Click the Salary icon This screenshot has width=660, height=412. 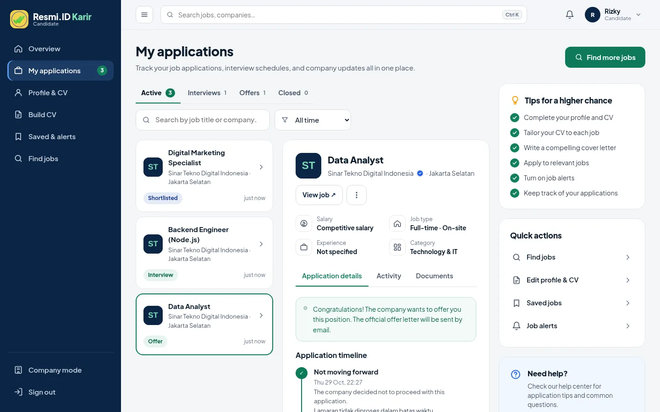point(303,223)
